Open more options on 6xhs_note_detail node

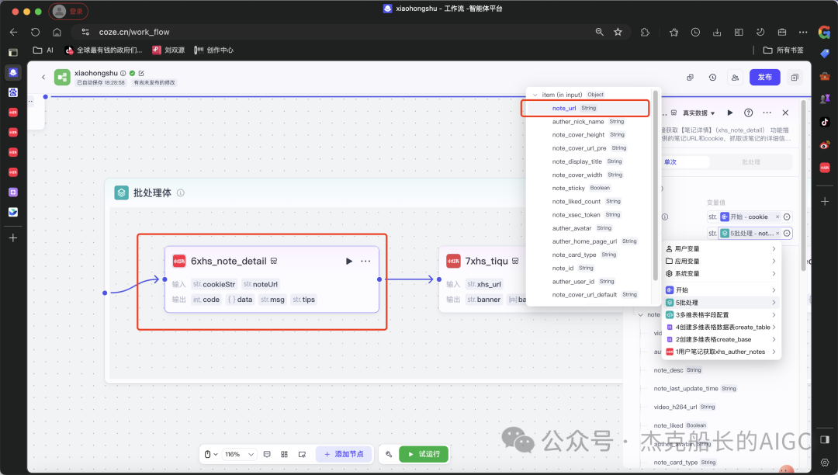pyautogui.click(x=365, y=262)
